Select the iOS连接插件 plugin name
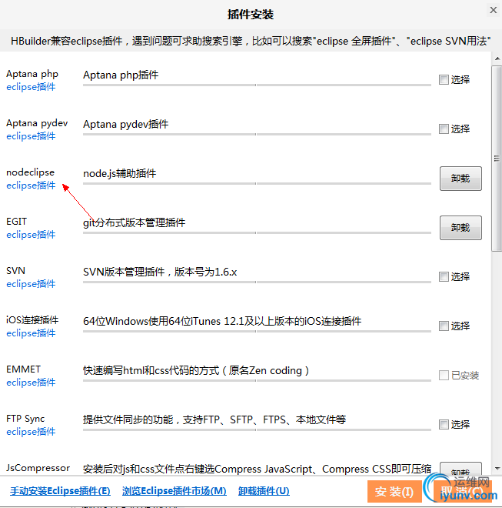Screen dimensions: 502x508 32,320
